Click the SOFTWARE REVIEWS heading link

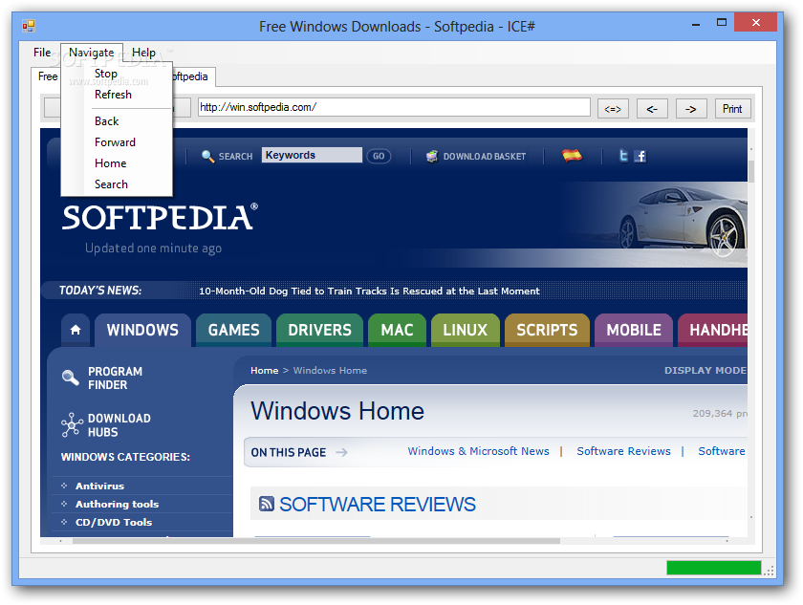coord(378,505)
